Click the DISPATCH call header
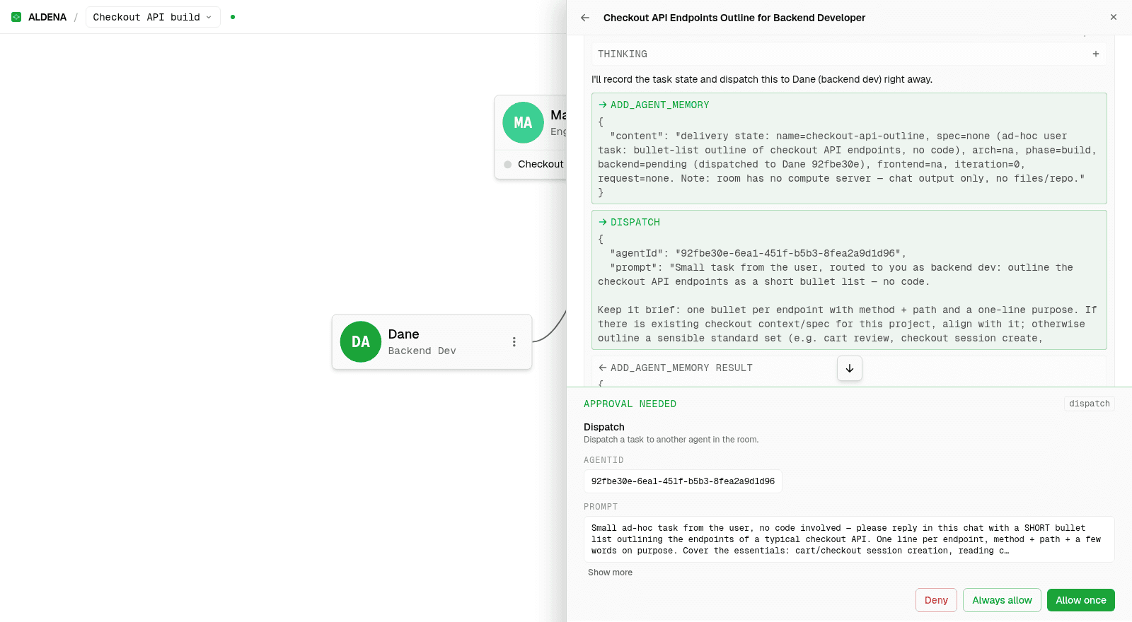Viewport: 1132px width, 622px height. point(629,222)
